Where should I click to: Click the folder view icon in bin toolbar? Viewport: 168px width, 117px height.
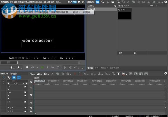click(x=97, y=2)
